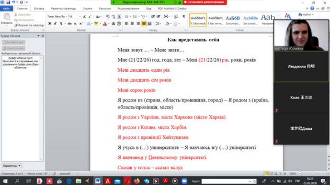
Task: Open font name dropdown Times New Roman
Action: pyautogui.click(x=57, y=16)
